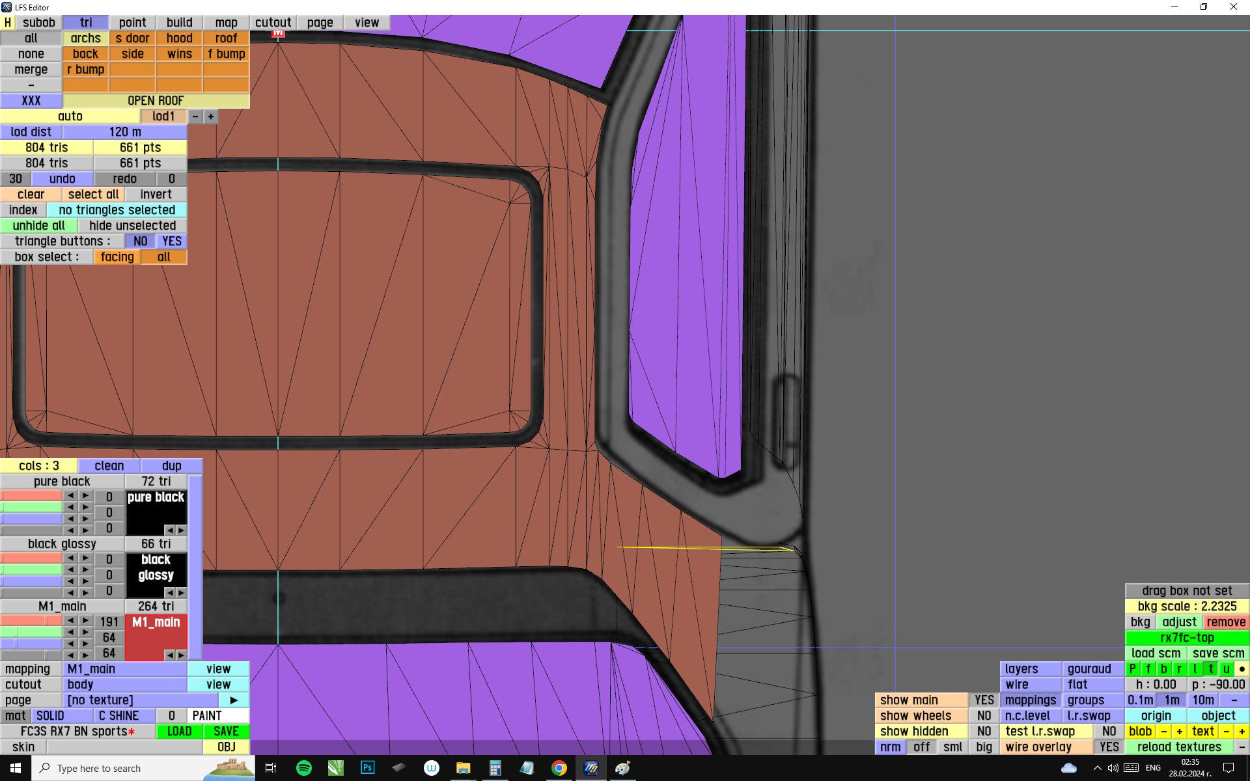The image size is (1250, 781).
Task: Open the cutout body selector
Action: (x=125, y=685)
